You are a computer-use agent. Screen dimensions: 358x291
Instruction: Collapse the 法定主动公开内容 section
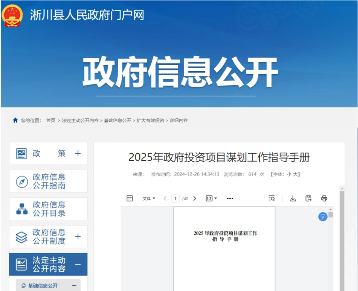(x=78, y=264)
